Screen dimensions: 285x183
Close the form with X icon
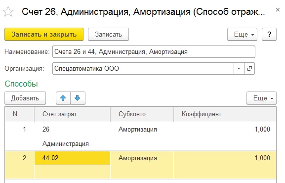(278, 10)
